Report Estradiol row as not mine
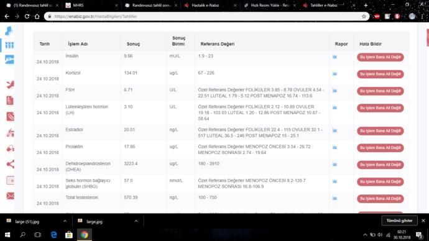 click(380, 131)
